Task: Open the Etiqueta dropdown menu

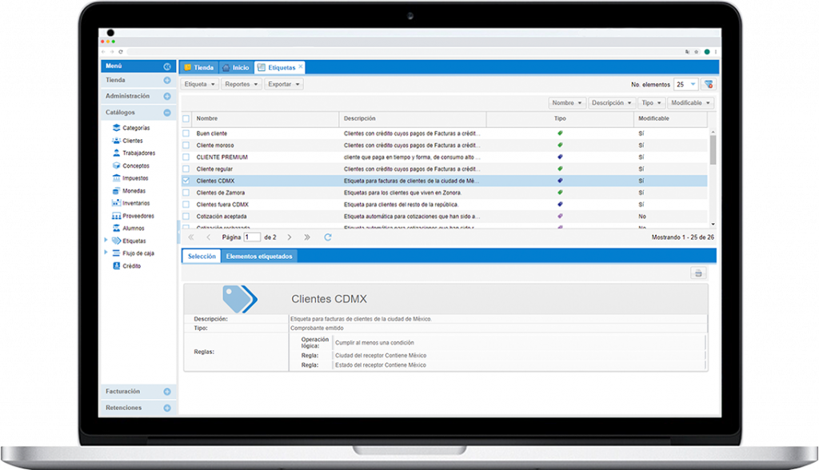Action: [199, 84]
